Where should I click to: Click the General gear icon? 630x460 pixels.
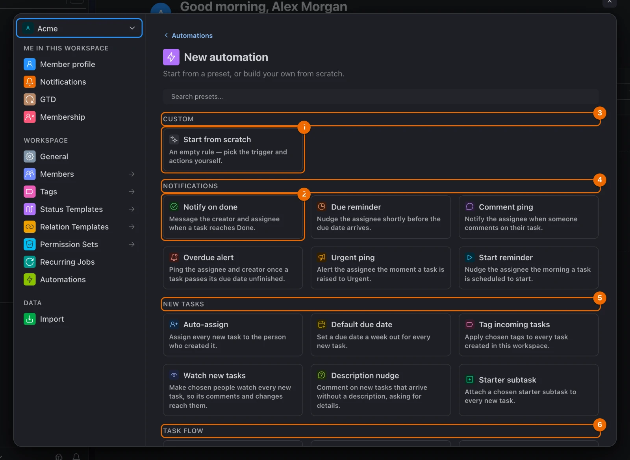point(30,156)
